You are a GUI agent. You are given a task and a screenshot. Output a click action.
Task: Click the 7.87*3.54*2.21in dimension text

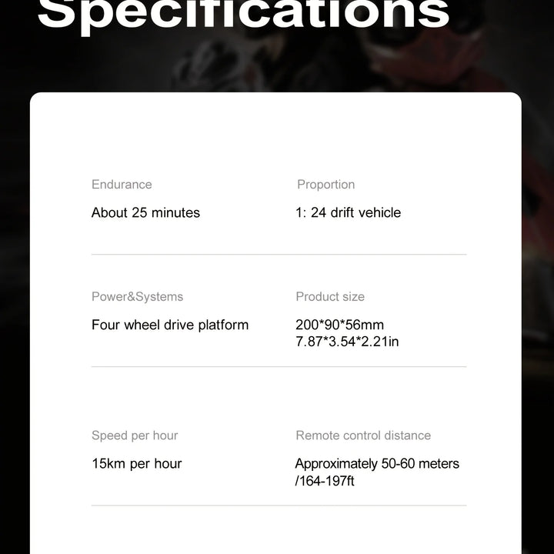[347, 342]
